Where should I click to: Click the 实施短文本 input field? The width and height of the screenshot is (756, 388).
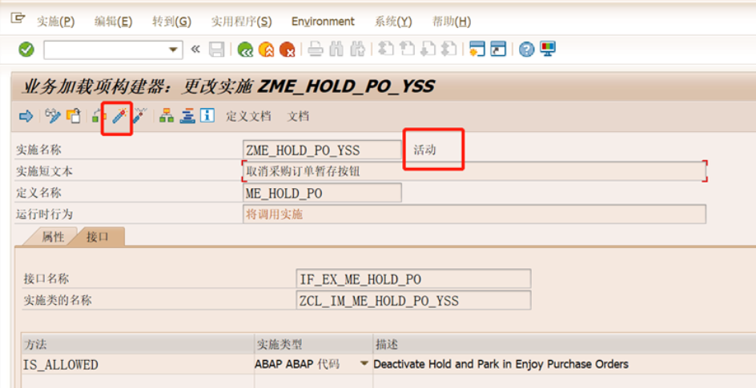(474, 171)
